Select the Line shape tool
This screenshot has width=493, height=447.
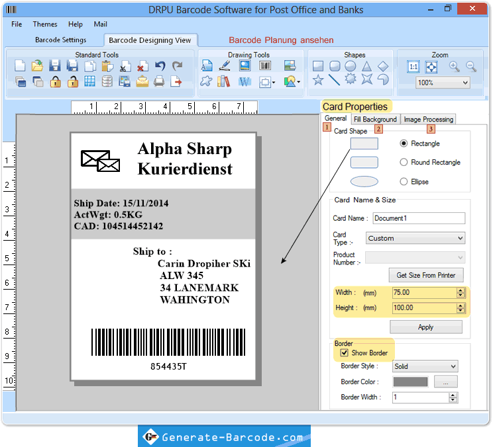pyautogui.click(x=334, y=80)
